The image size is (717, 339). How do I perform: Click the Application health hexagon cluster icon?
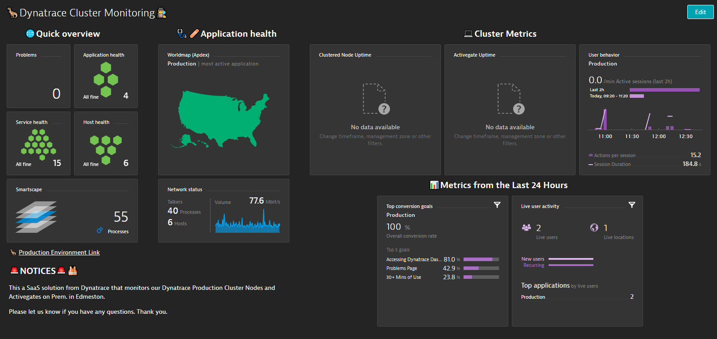pos(105,79)
